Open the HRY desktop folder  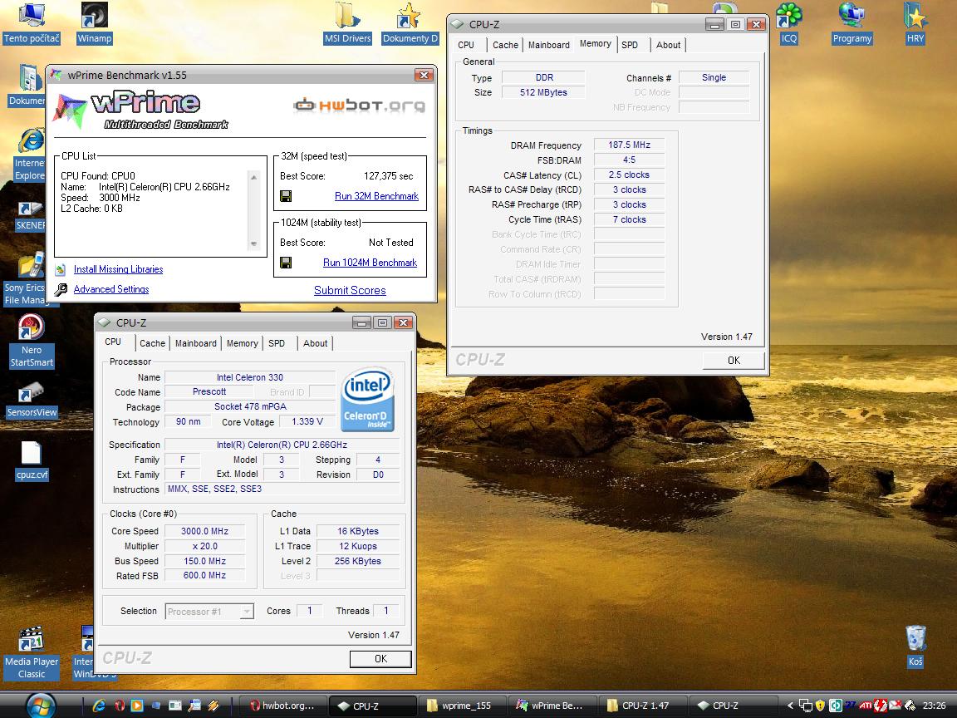pos(915,23)
